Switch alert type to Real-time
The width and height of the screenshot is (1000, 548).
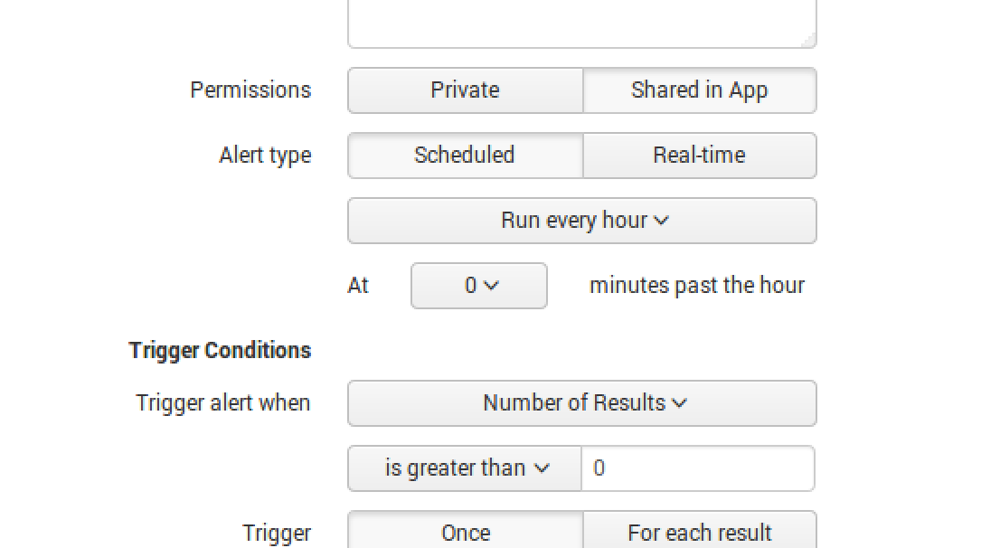pos(699,156)
